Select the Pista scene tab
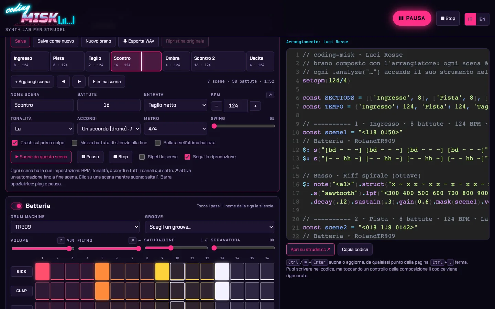Viewport: 495px width, 309px height. pyautogui.click(x=67, y=61)
